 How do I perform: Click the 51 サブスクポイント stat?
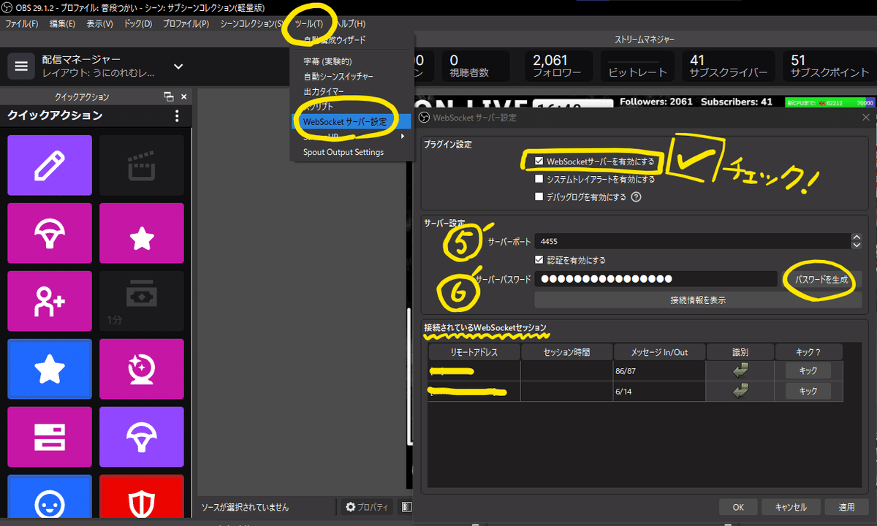829,66
